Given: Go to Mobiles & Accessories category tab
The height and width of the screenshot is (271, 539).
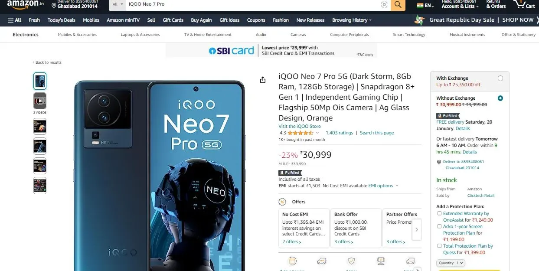Looking at the screenshot, I should (77, 35).
